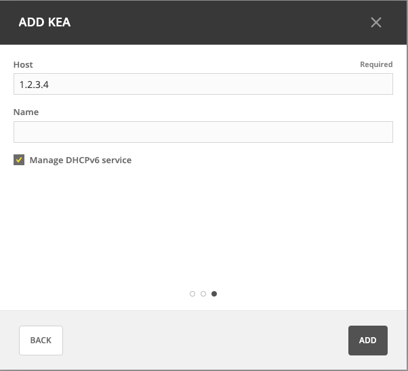Viewport: 408px width, 371px height.
Task: Click the gray footer bar between buttons
Action: tap(205, 341)
